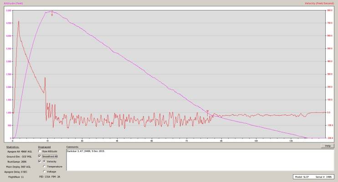Screen dimensions: 338x182
Task: Click inside the Comments text box
Action: point(200,159)
